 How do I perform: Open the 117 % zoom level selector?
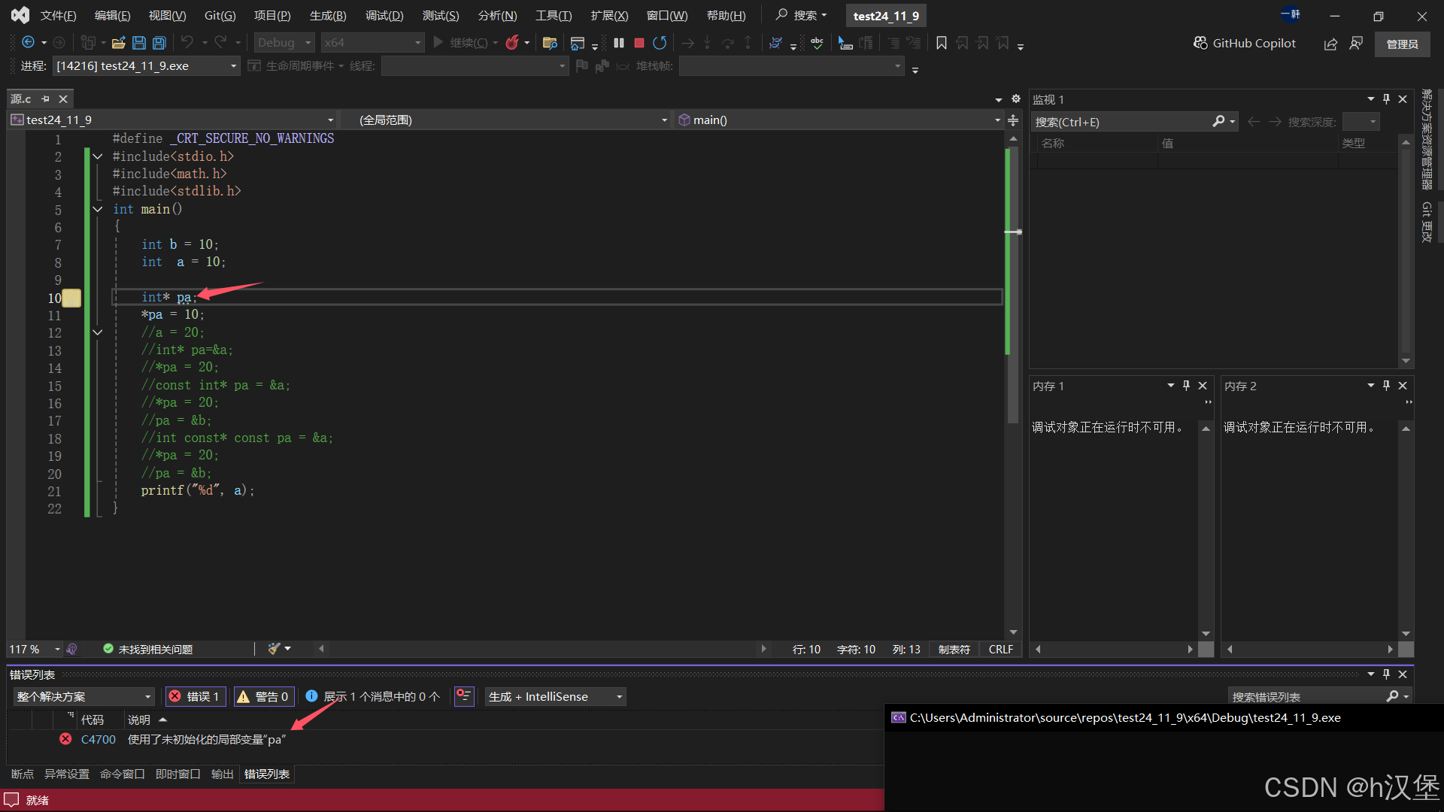pyautogui.click(x=57, y=649)
